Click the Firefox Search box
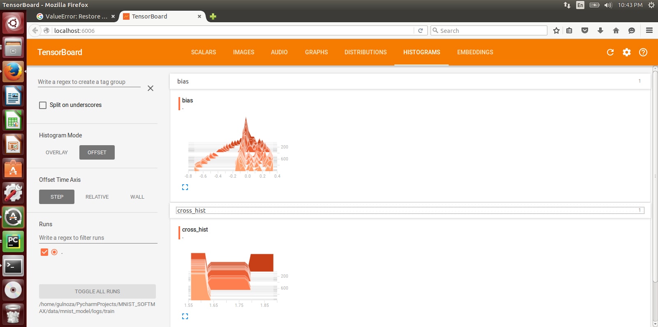The width and height of the screenshot is (658, 327). pos(489,30)
